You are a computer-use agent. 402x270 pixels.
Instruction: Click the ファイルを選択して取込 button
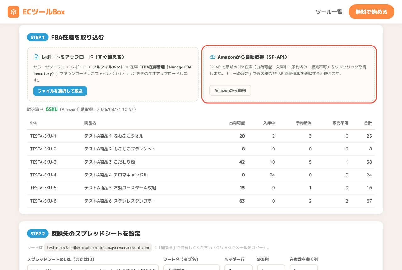pyautogui.click(x=60, y=91)
